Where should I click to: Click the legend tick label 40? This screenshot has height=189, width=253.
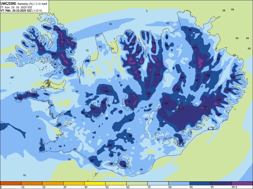[x=86, y=187]
